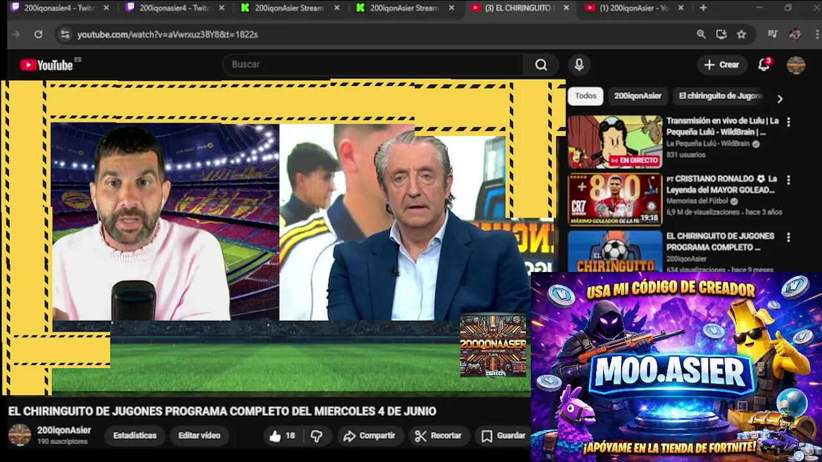
Task: Open 'EL CHIRINGUITO DE JUGONES PROGRAMA COMPLETO' suggested title
Action: pos(720,241)
